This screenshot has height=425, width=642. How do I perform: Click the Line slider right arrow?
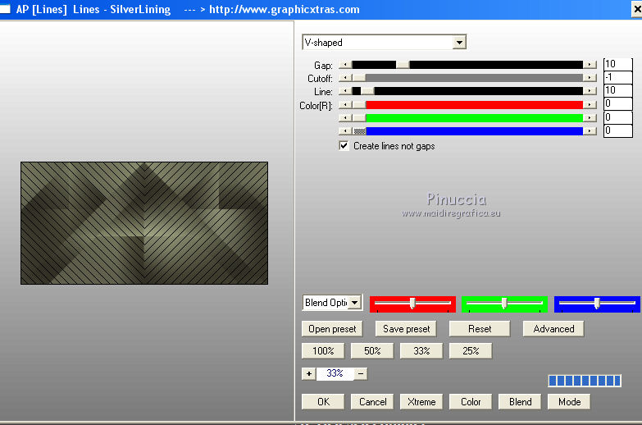[x=590, y=91]
